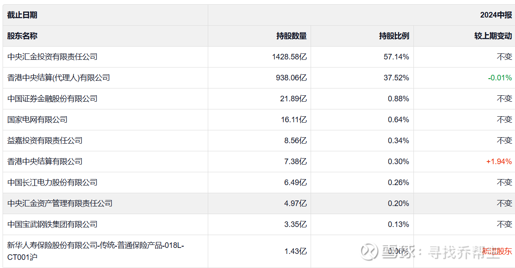Click the 较上期变动 column header
Viewport: 515px width, 268px height.
click(x=493, y=36)
